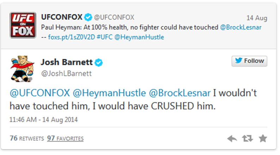Click Josh Barnett's verified badge
Screen dimensions: 280x155
(x=99, y=62)
